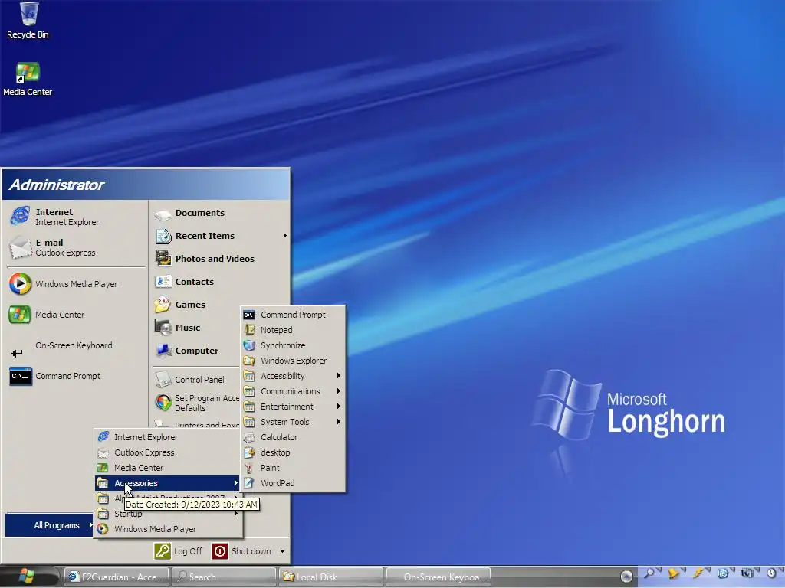Select Outlook Express in All Programs list

tap(167, 452)
